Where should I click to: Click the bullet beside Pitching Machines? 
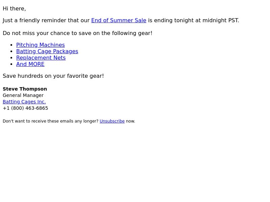pos(11,45)
